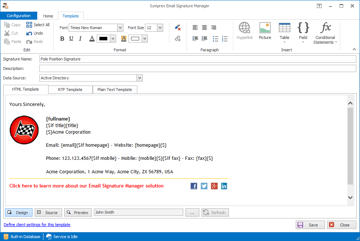
Task: Click the ellipsis browse user button
Action: (x=192, y=212)
